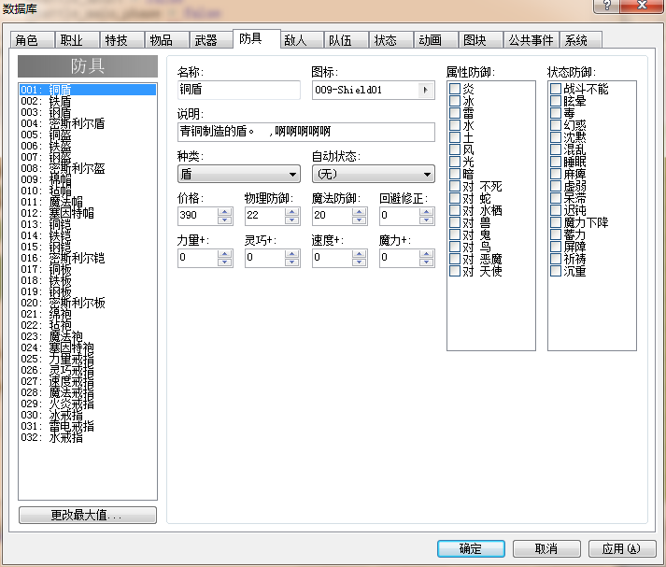The width and height of the screenshot is (666, 567).
Task: Expand the 自动状态 dropdown showing (无)
Action: (374, 174)
